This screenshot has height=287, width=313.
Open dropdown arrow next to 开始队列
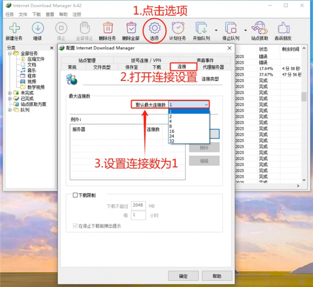coord(216,30)
